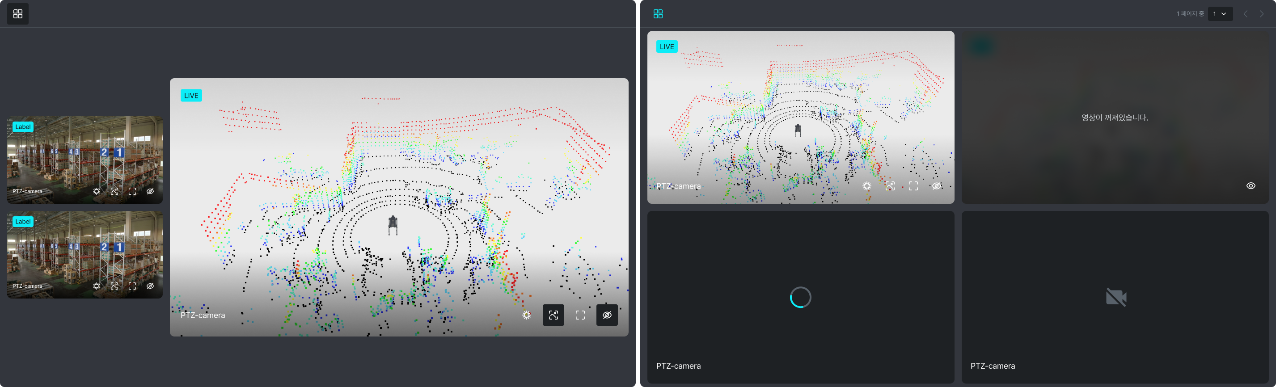
Task: Click the camera-off icon in bottom-right tile
Action: click(1115, 298)
